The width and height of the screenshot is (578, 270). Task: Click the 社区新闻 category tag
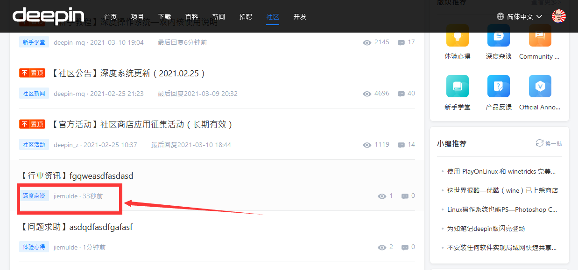pos(34,94)
